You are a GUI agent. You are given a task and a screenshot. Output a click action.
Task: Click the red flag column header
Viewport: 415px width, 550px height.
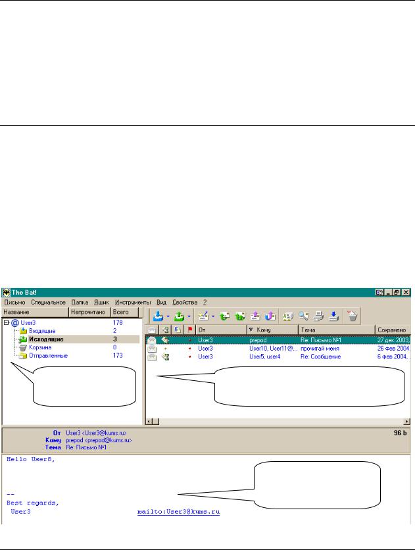click(189, 330)
